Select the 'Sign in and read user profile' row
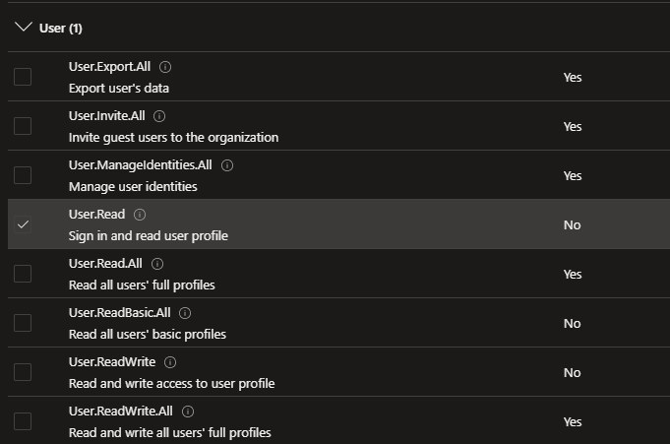 [338, 224]
